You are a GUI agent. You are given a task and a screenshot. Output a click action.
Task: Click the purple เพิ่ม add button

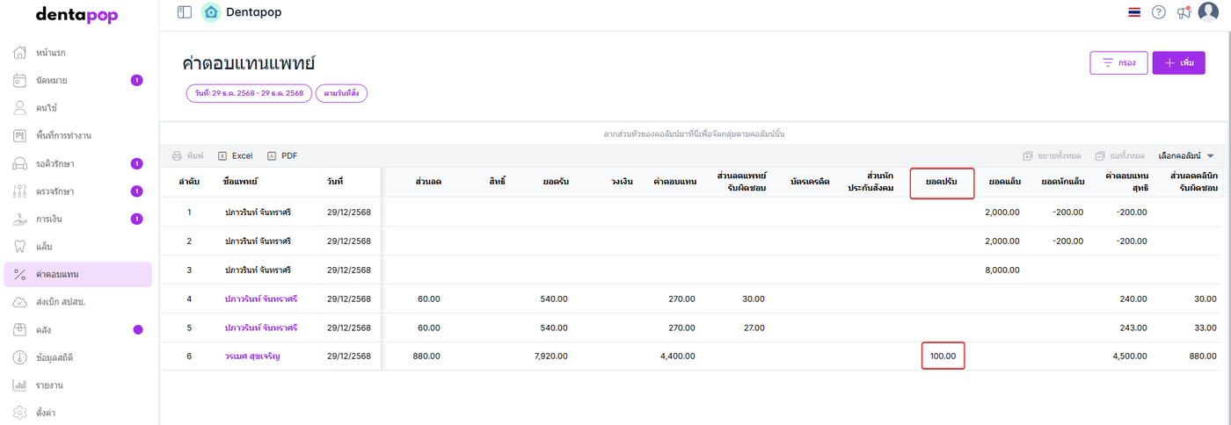tap(1178, 63)
